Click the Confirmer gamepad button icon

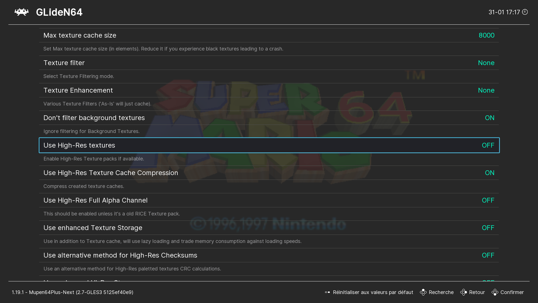tap(495, 292)
